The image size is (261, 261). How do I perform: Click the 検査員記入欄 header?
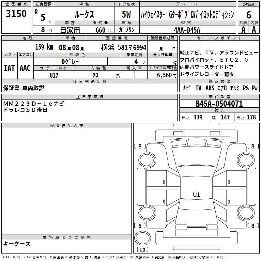(x=67, y=126)
